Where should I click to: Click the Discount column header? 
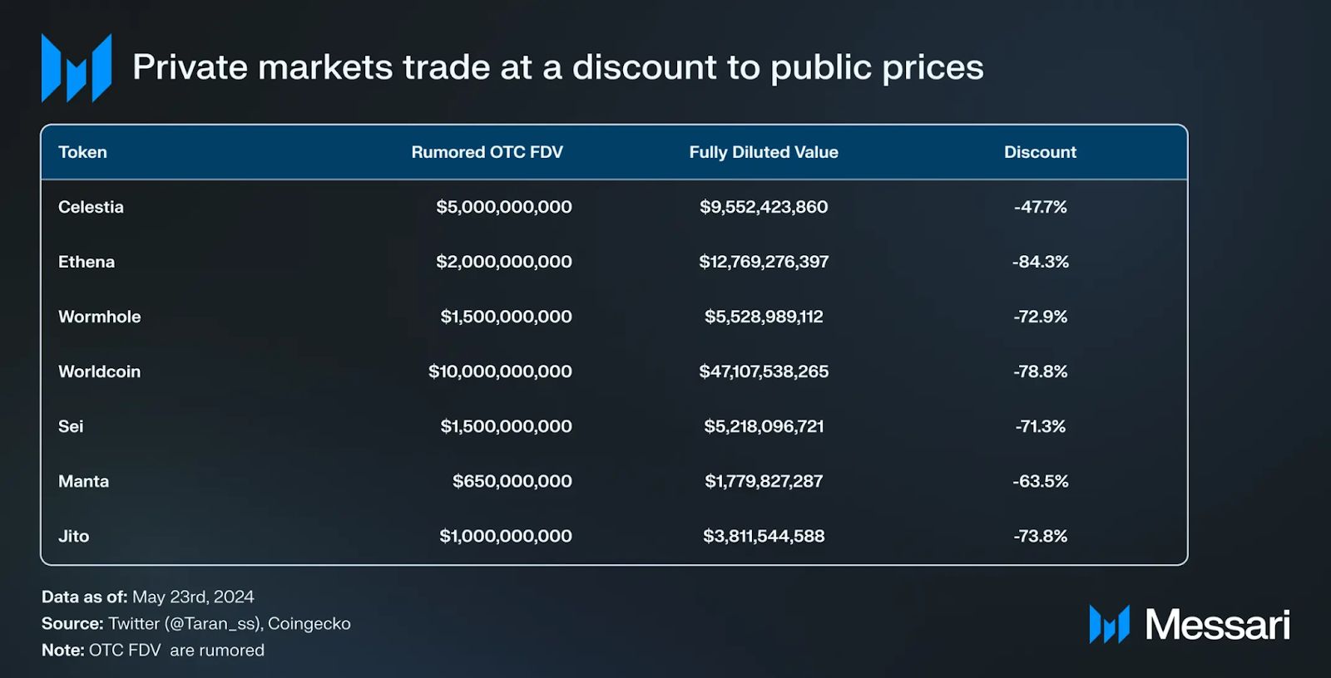click(1040, 152)
